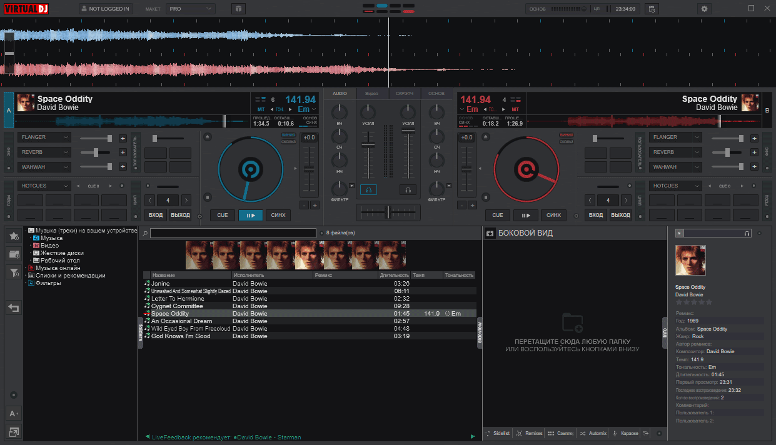Screen dimensions: 776x445
Task: Click the CUE button on deck B
Action: (498, 215)
